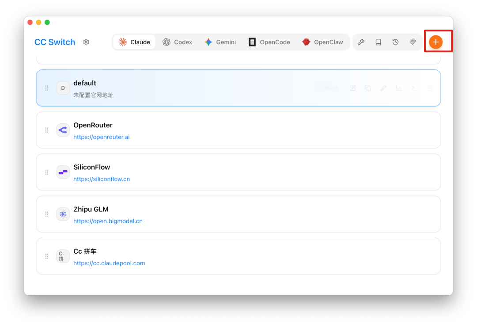
Task: Open the book icon in toolbar
Action: pos(378,42)
